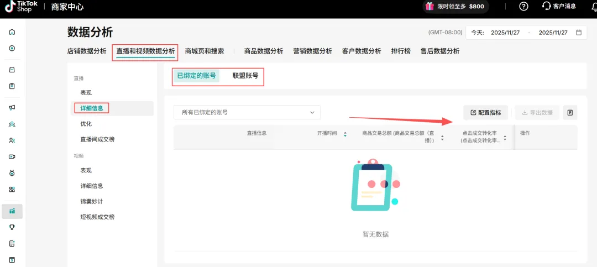Click the task list icon beside export button
The height and width of the screenshot is (267, 597).
(x=570, y=113)
